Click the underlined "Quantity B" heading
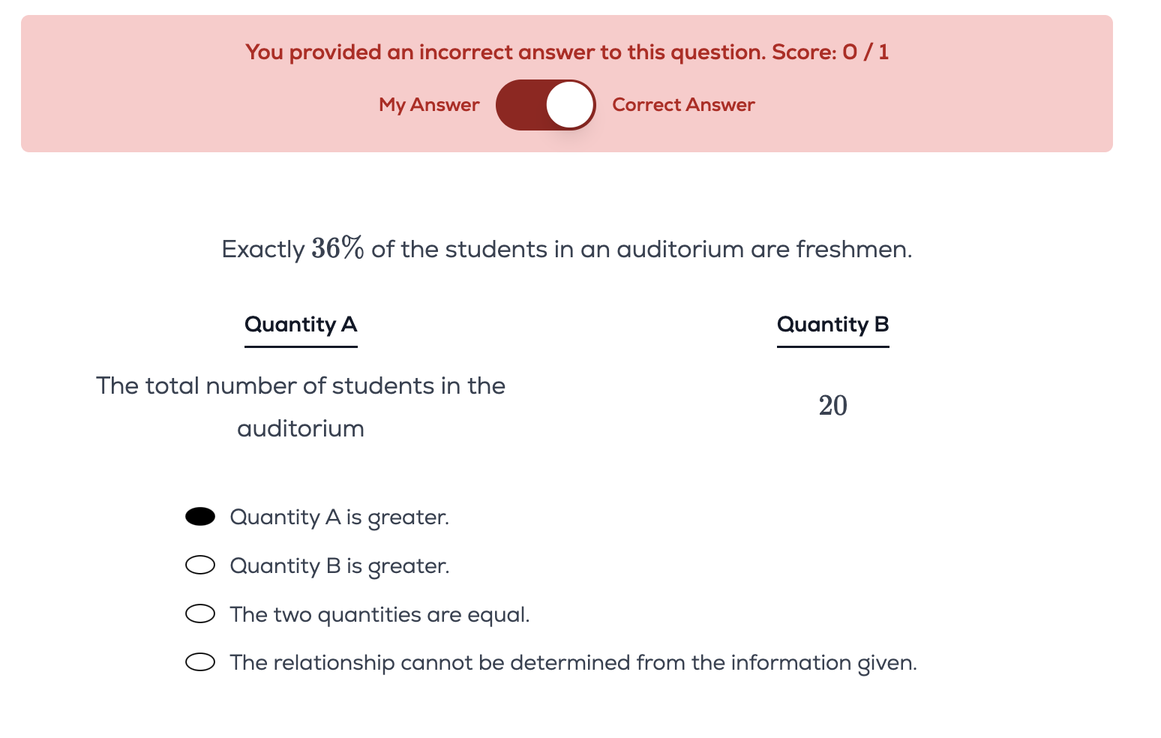Viewport: 1161px width, 738px height. click(x=832, y=325)
